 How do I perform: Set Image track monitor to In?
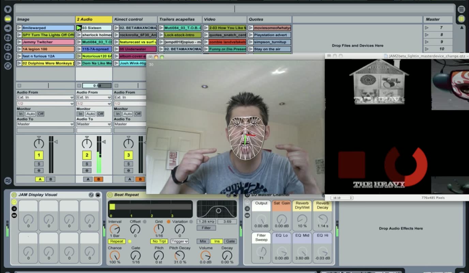click(21, 114)
